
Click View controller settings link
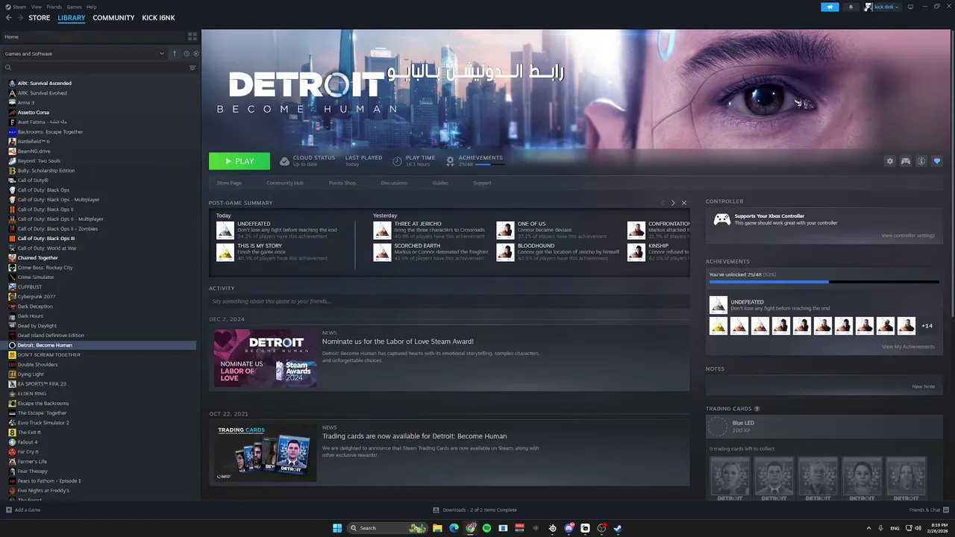pos(908,236)
